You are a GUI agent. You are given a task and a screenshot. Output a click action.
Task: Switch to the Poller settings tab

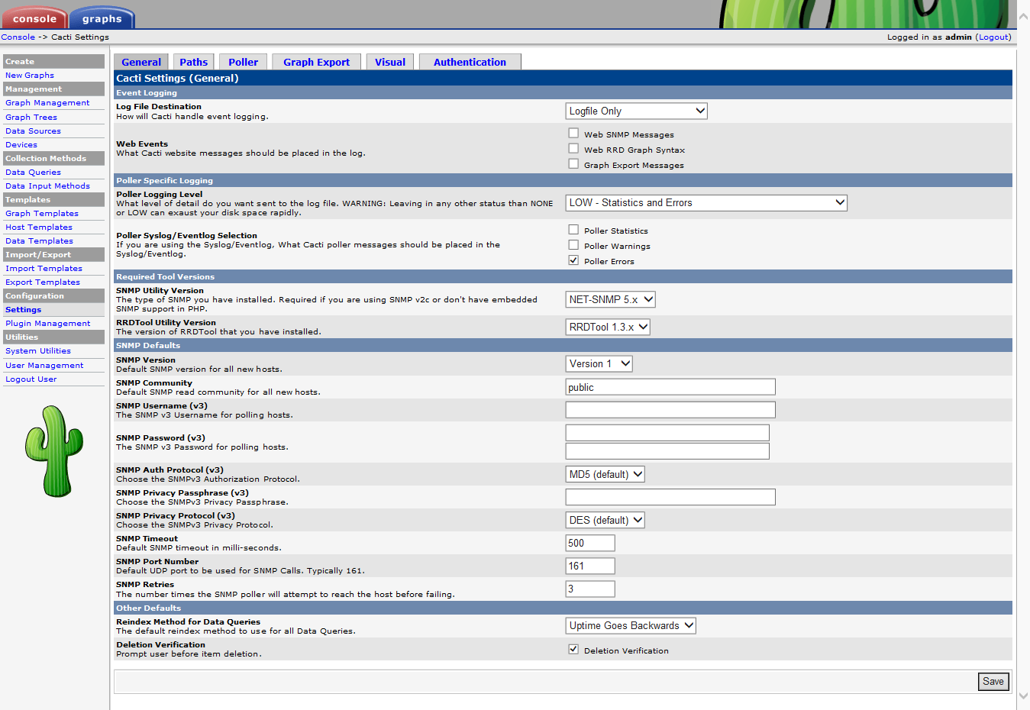click(x=243, y=62)
